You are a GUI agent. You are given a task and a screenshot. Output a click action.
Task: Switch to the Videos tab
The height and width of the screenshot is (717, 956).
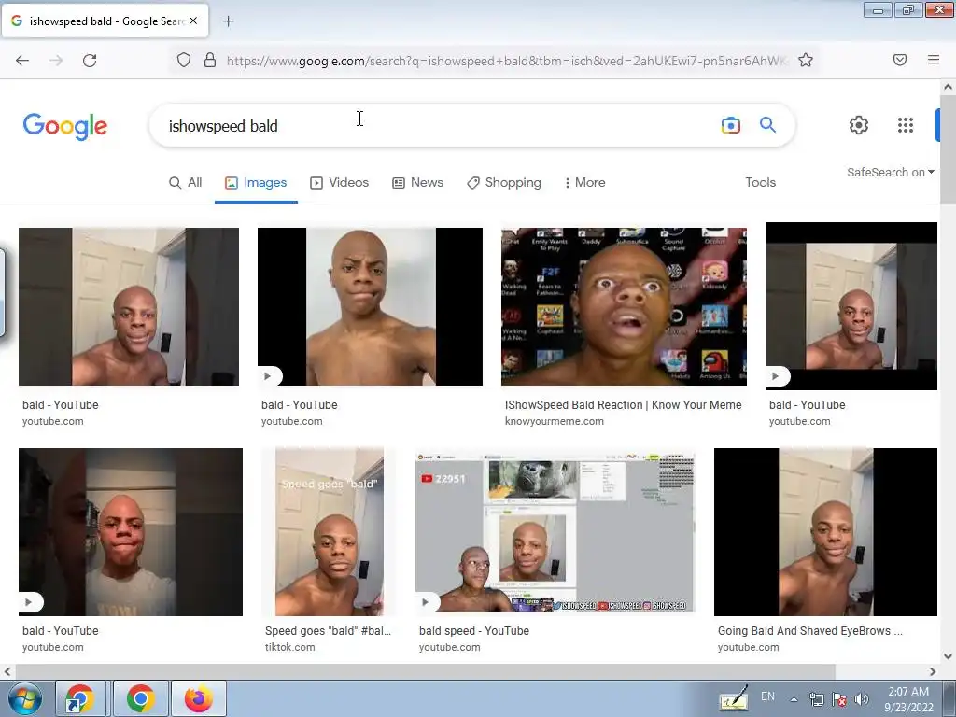coord(340,182)
